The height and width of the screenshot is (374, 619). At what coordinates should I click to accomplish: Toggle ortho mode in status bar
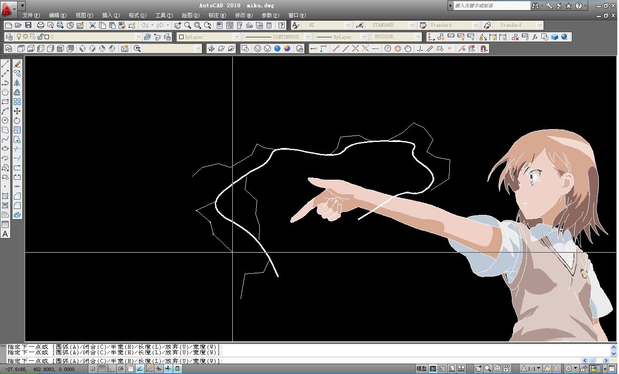(x=111, y=368)
